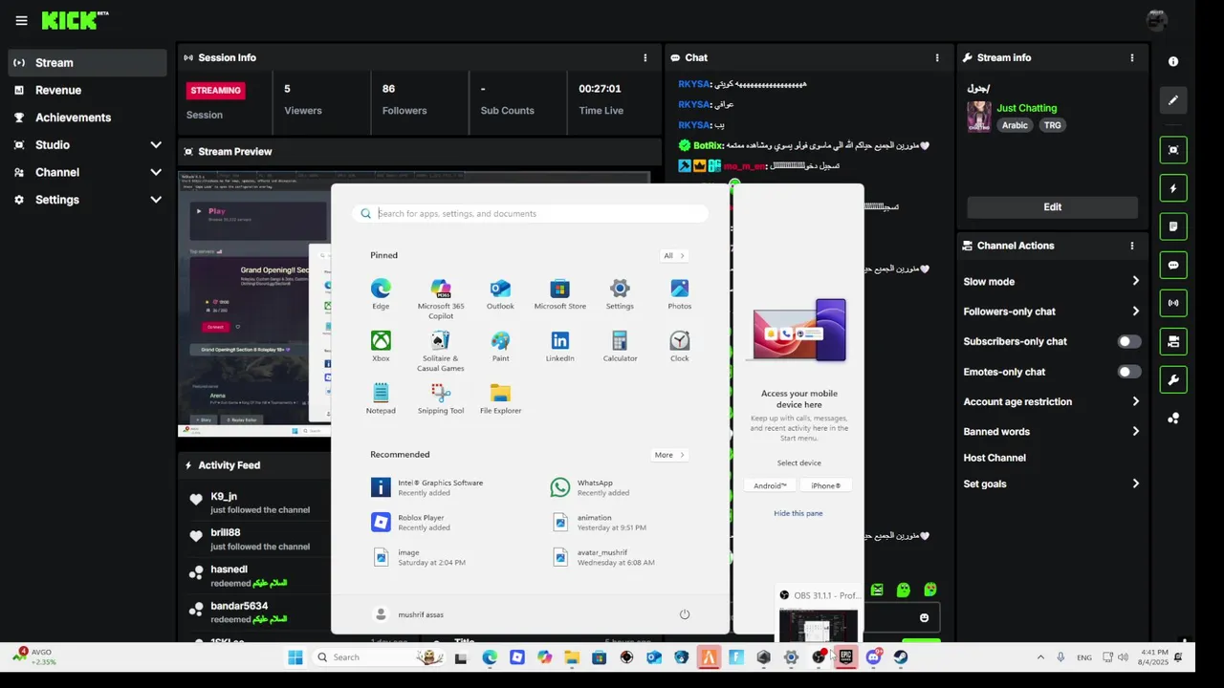Show hidden icons in system tray
This screenshot has width=1224, height=688.
1040,657
